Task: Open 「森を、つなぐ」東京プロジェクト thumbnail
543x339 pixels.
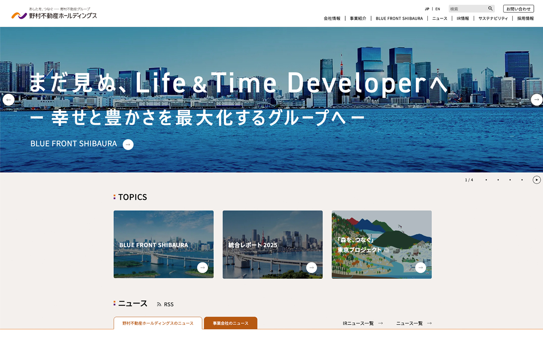Action: [x=382, y=245]
